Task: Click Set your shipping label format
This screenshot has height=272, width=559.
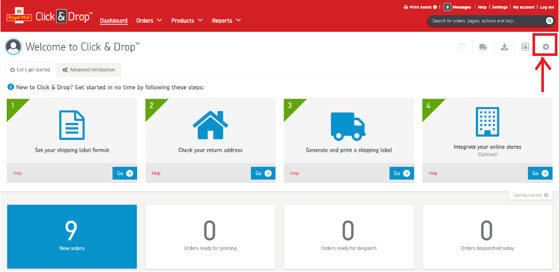Action: [x=72, y=150]
